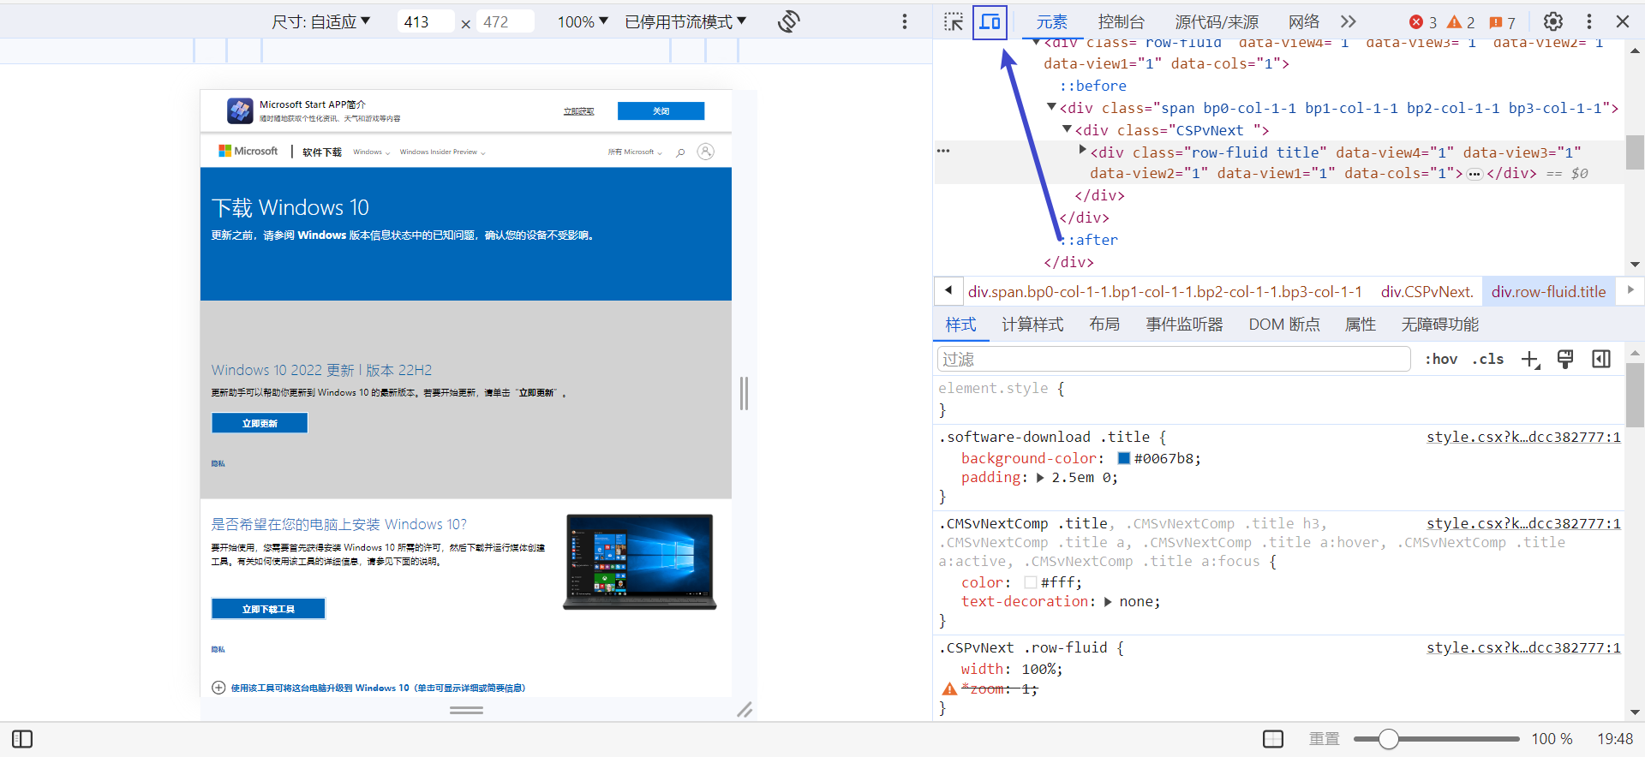Switch to the 源代码/来源 tab

pyautogui.click(x=1217, y=22)
